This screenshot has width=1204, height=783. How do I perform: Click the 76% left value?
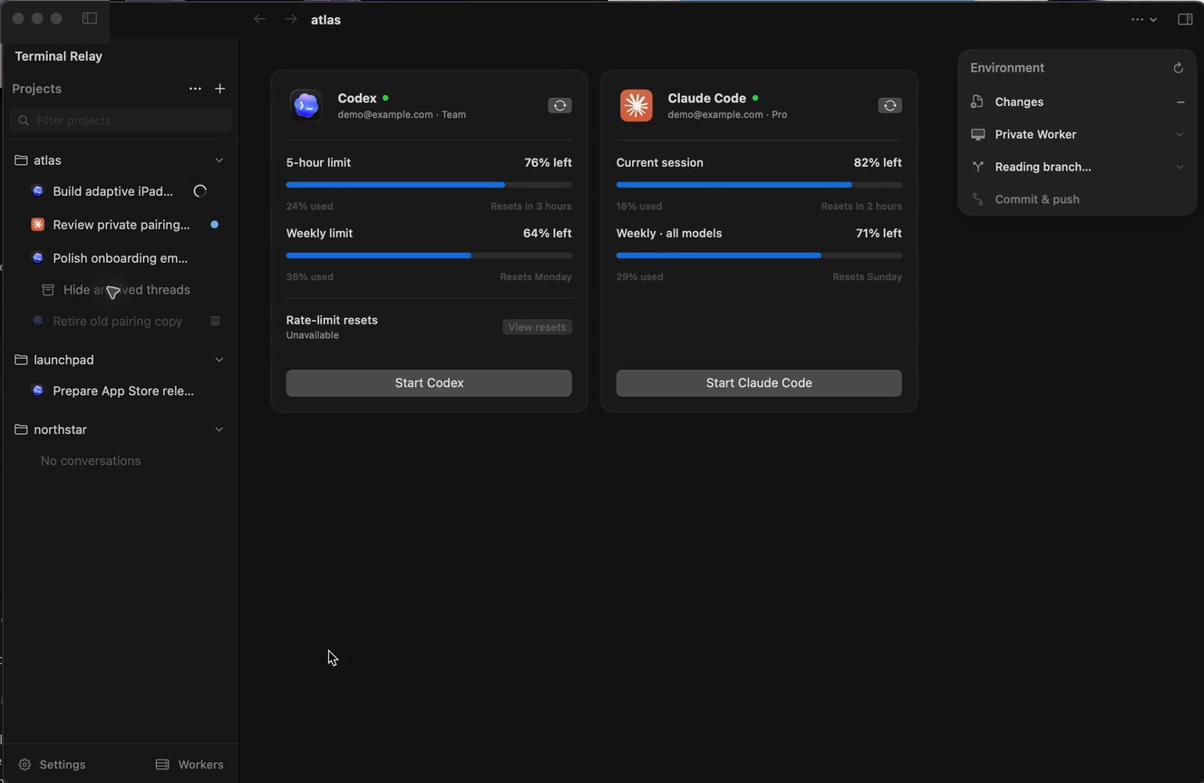click(x=548, y=163)
